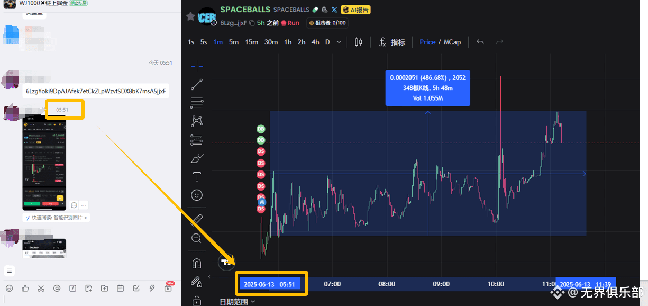Collapse the drawing toolbar with side arrow
The width and height of the screenshot is (648, 306).
click(x=210, y=276)
